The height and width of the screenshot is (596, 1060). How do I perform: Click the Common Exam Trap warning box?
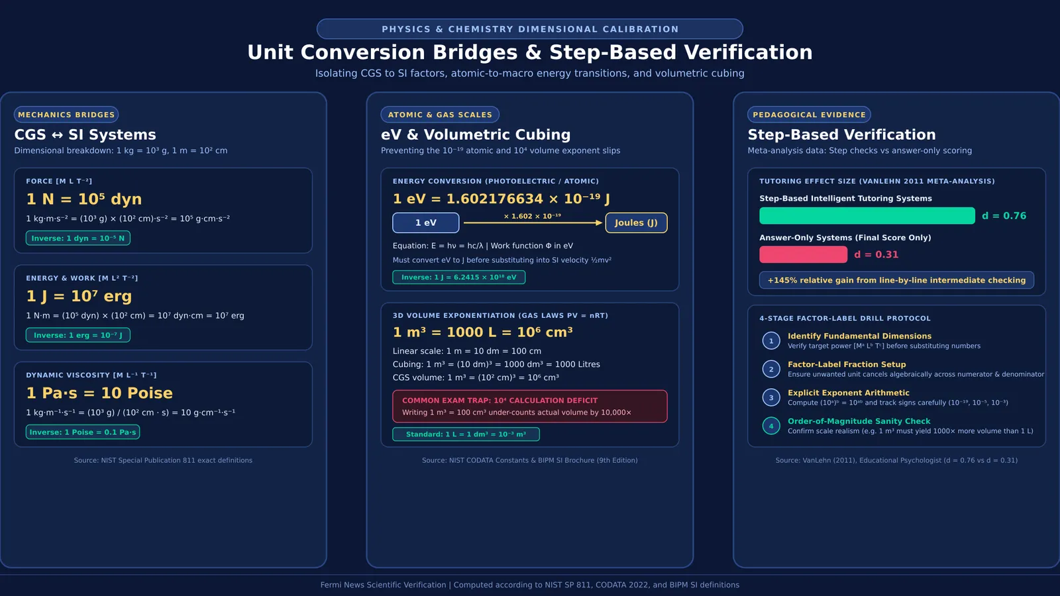coord(530,406)
